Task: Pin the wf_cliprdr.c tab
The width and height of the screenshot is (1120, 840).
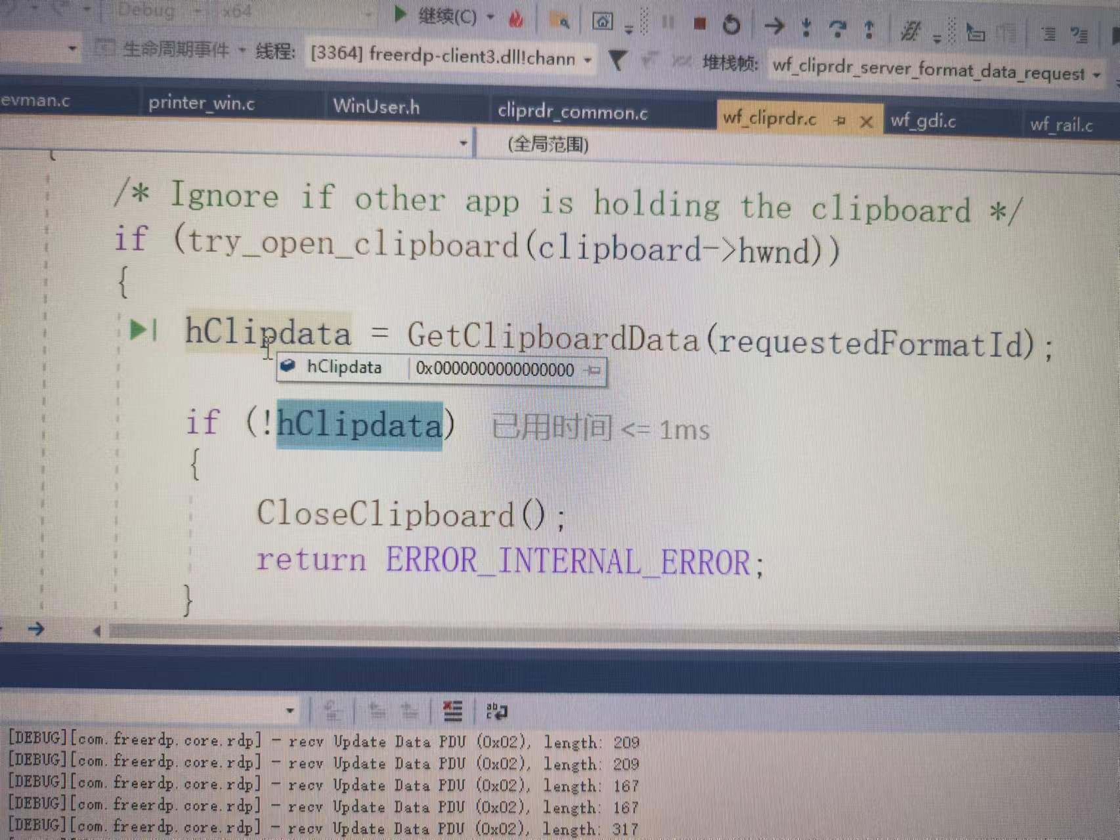Action: point(840,120)
